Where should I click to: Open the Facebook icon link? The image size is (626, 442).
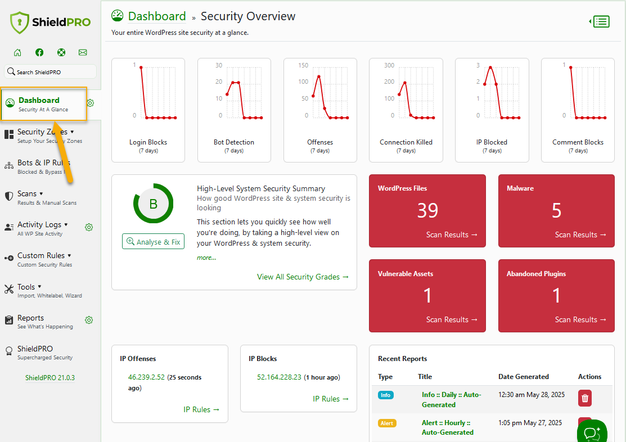pyautogui.click(x=39, y=52)
